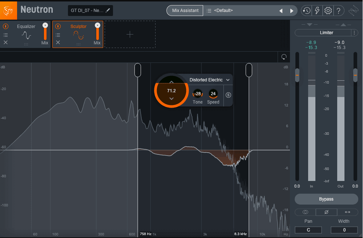
Task: Click the output peak reading -9.0
Action: [339, 43]
